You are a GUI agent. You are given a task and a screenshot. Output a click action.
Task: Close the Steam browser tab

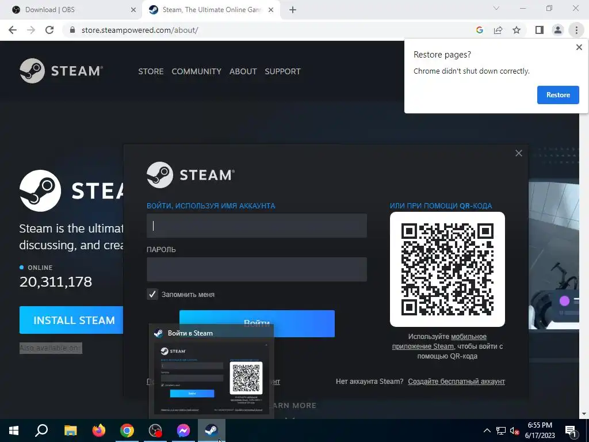[271, 10]
